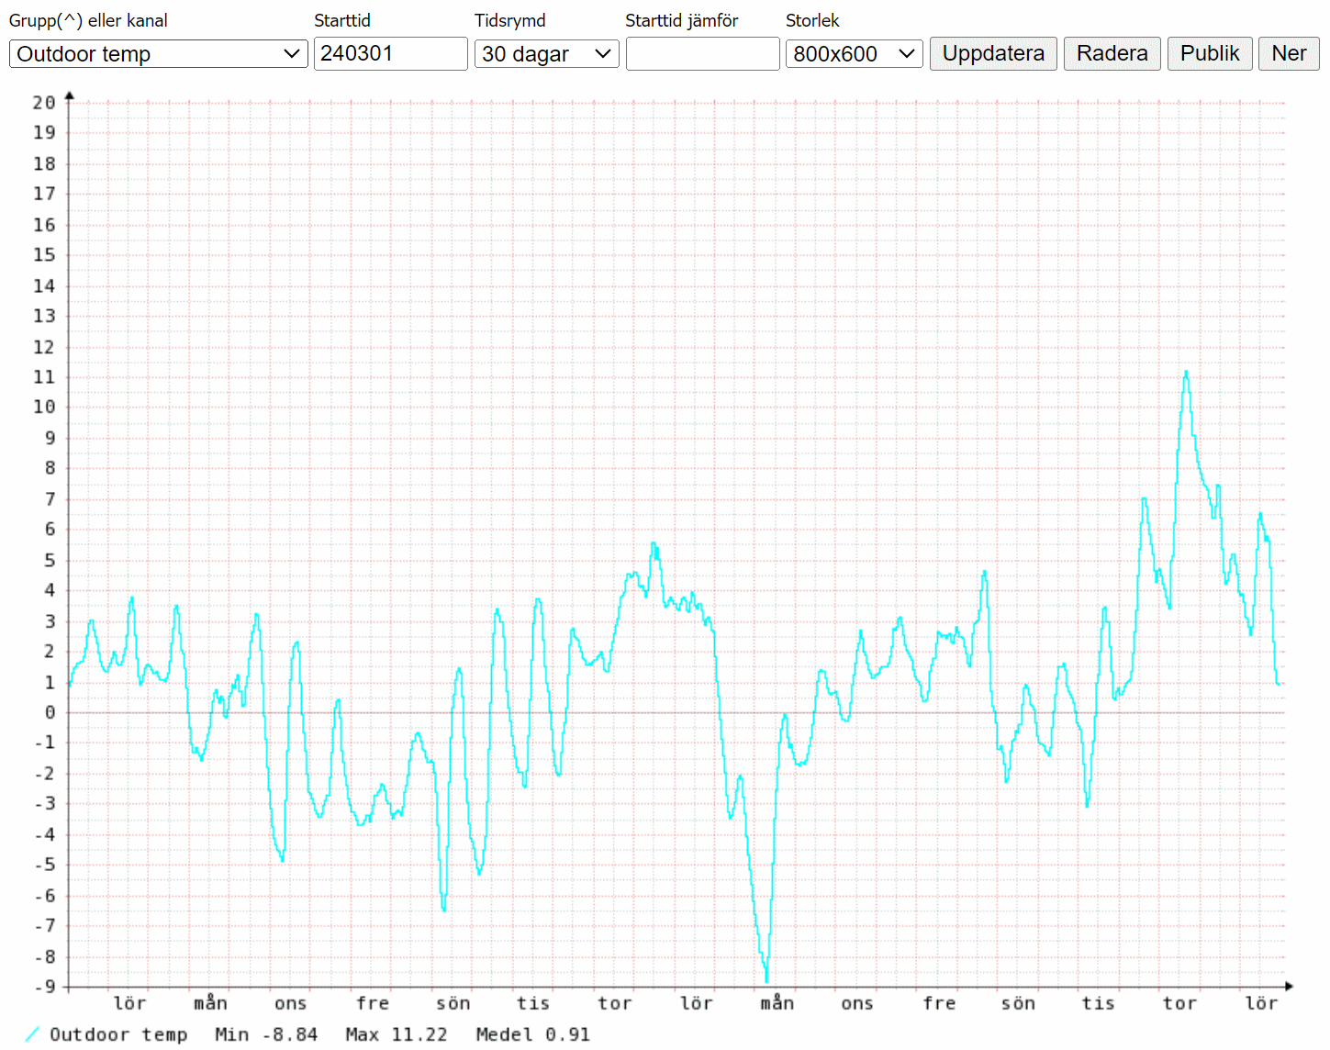This screenshot has height=1050, width=1330.
Task: Click the Ner button
Action: pyautogui.click(x=1289, y=54)
